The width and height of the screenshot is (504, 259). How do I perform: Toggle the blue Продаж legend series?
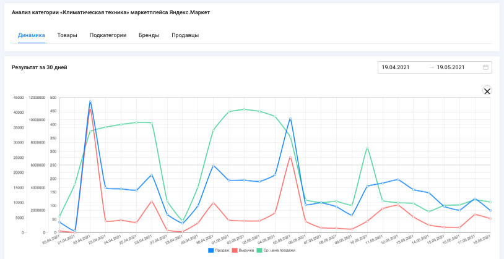219,250
